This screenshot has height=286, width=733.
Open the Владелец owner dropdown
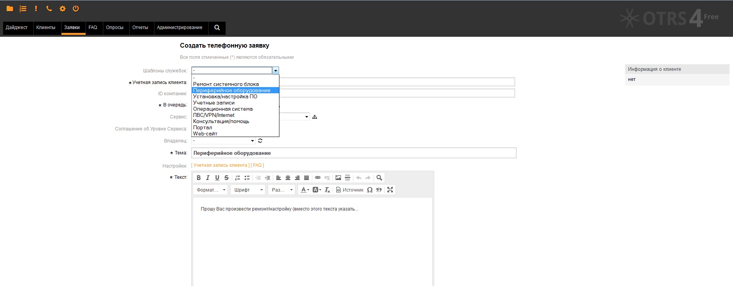223,141
